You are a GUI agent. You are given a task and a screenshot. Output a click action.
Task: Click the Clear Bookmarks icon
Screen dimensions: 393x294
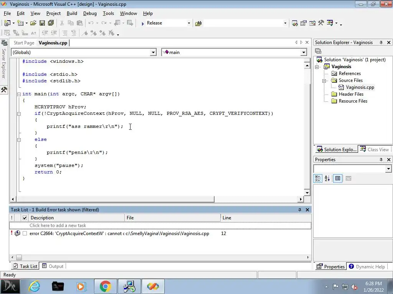click(x=111, y=33)
